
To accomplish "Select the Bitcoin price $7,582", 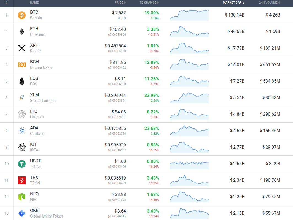I will click(119, 13).
